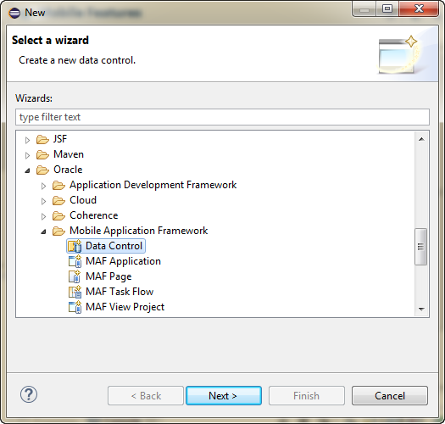Screen dimensions: 445x424
Task: Click the Oracle folder icon
Action: pos(42,170)
